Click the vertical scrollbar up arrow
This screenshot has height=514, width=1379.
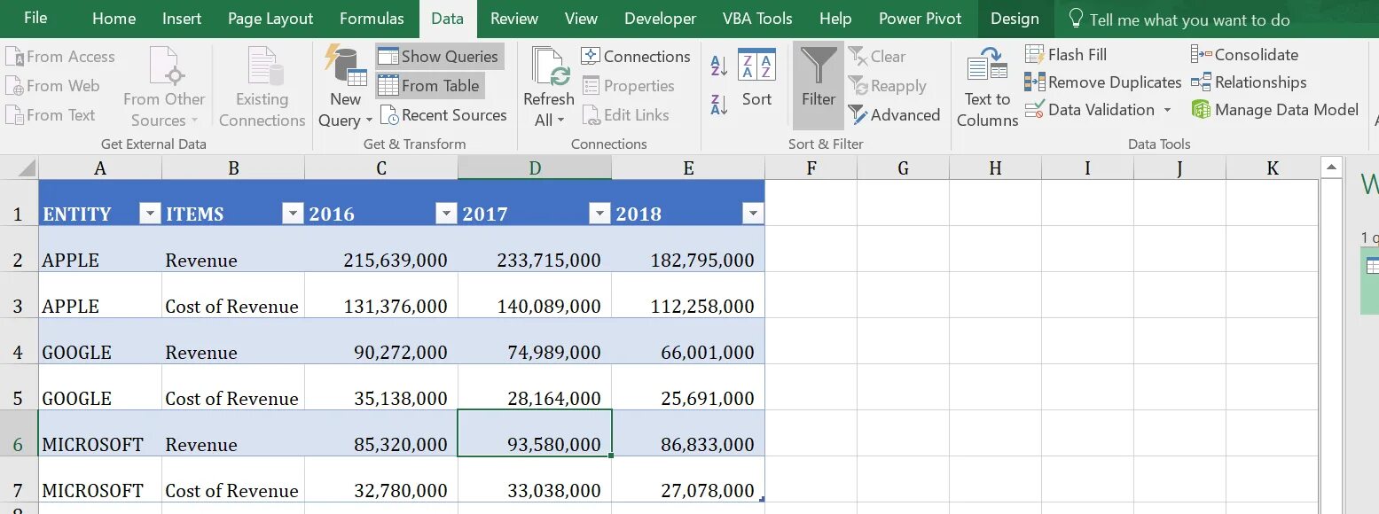pos(1330,167)
